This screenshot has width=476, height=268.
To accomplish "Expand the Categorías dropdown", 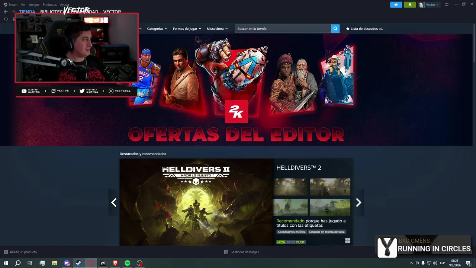I will tap(157, 29).
